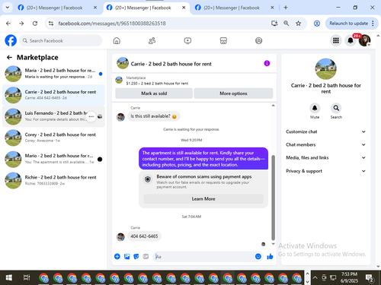
Task: Attach a photo with the image icon
Action: click(x=126, y=256)
